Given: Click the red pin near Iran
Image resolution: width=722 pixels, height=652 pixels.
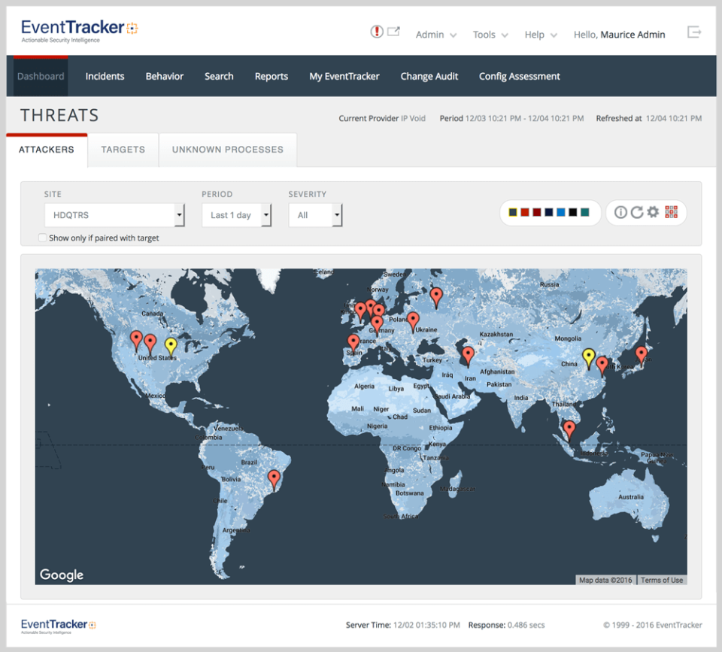Looking at the screenshot, I should click(x=468, y=356).
